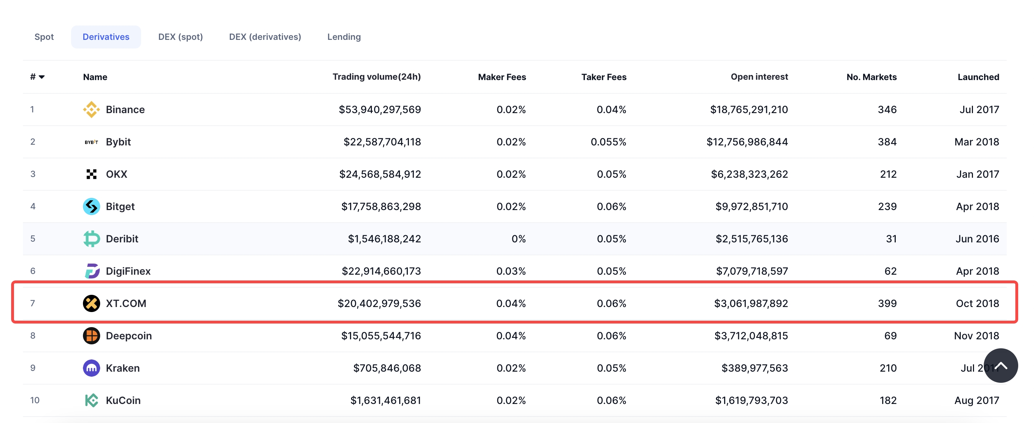Click DigiFinex open interest $7,079,718,597
1034x423 pixels.
[752, 271]
